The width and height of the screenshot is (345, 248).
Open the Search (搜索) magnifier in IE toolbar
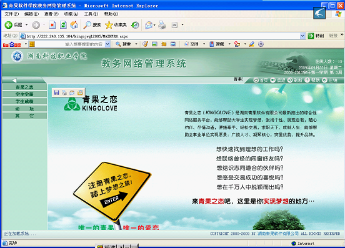(x=92, y=25)
